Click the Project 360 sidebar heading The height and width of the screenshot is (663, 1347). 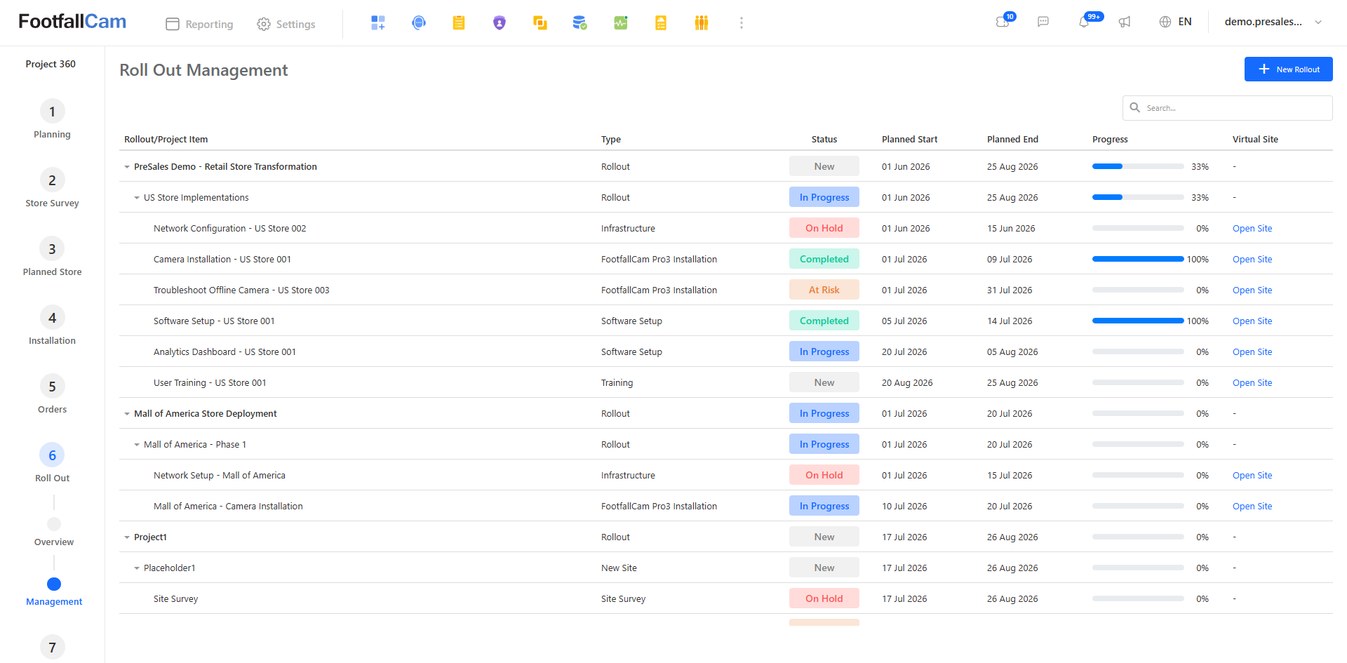[x=51, y=64]
